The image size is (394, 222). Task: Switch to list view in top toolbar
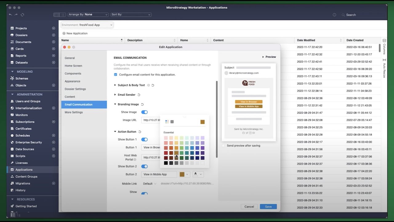click(63, 14)
